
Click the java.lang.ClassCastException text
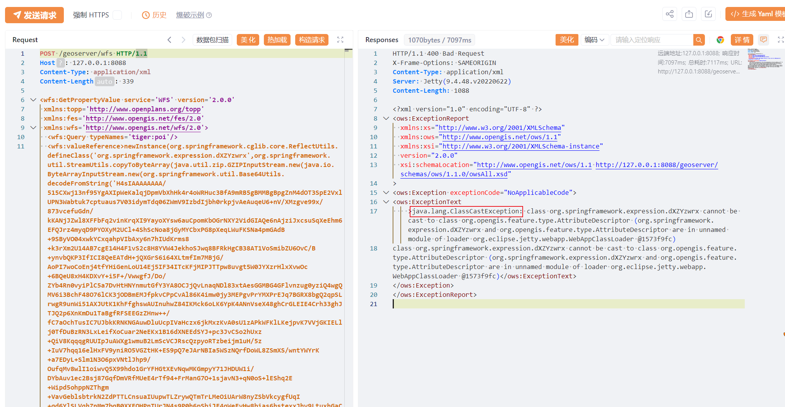coord(467,211)
